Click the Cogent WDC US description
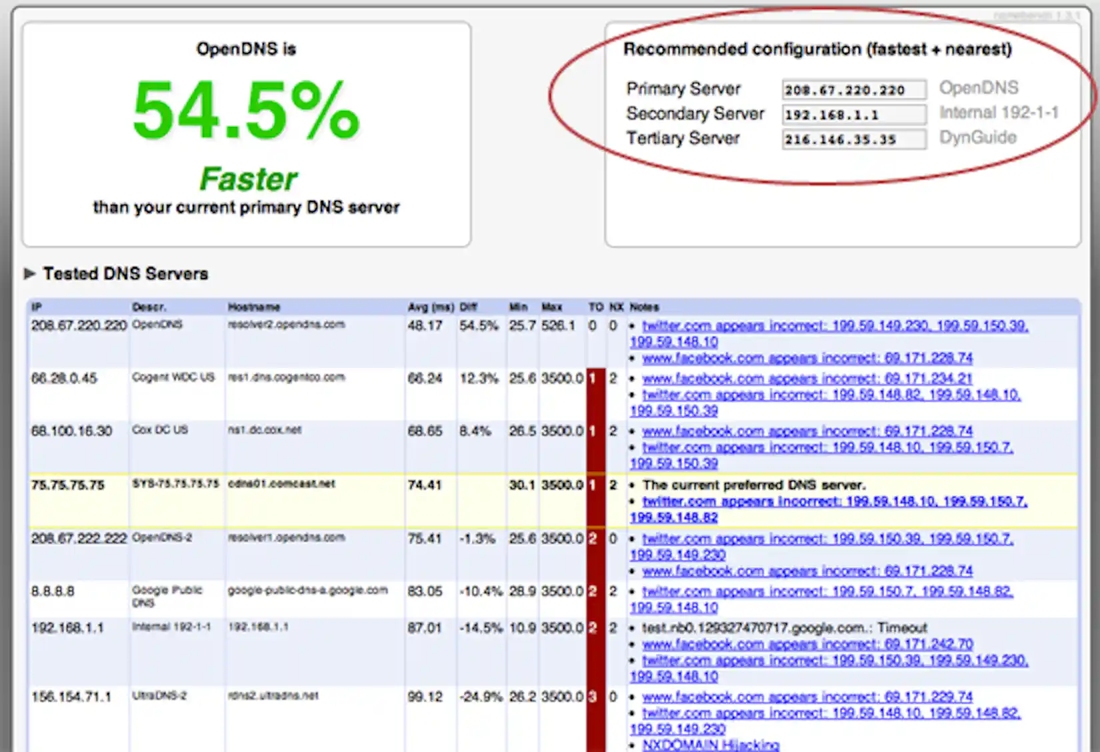The height and width of the screenshot is (752, 1100). click(x=173, y=377)
